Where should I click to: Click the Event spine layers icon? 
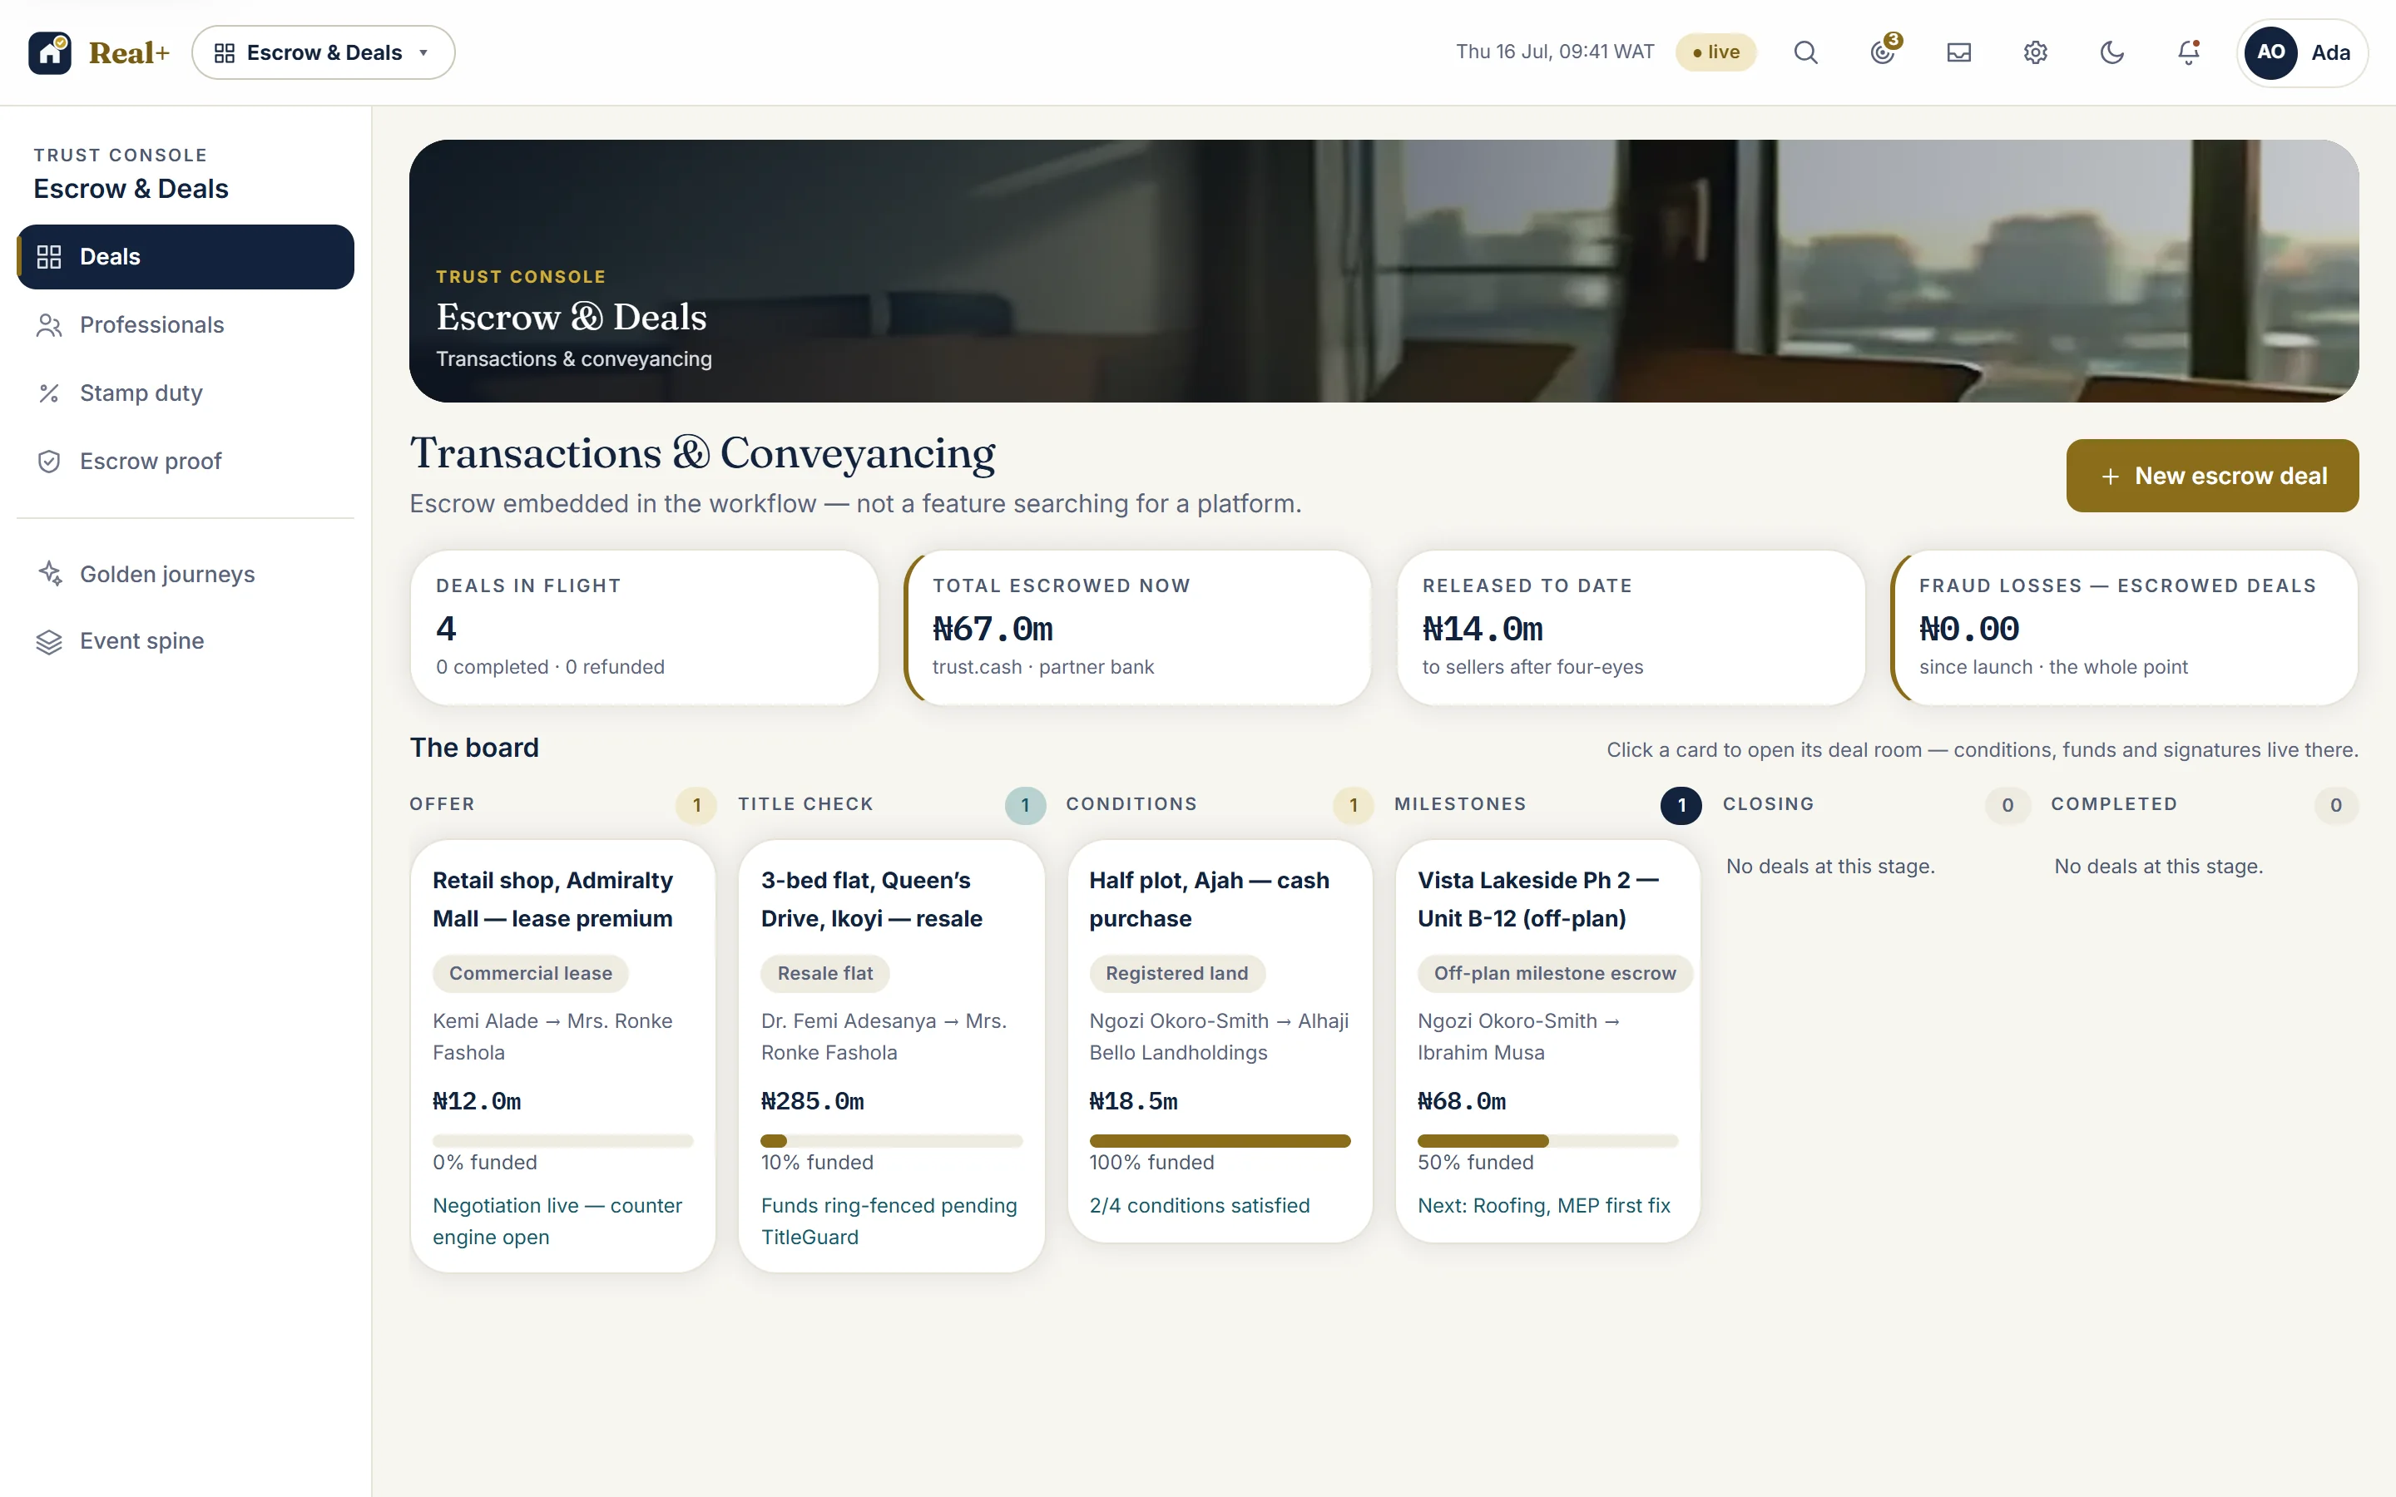pyautogui.click(x=50, y=641)
